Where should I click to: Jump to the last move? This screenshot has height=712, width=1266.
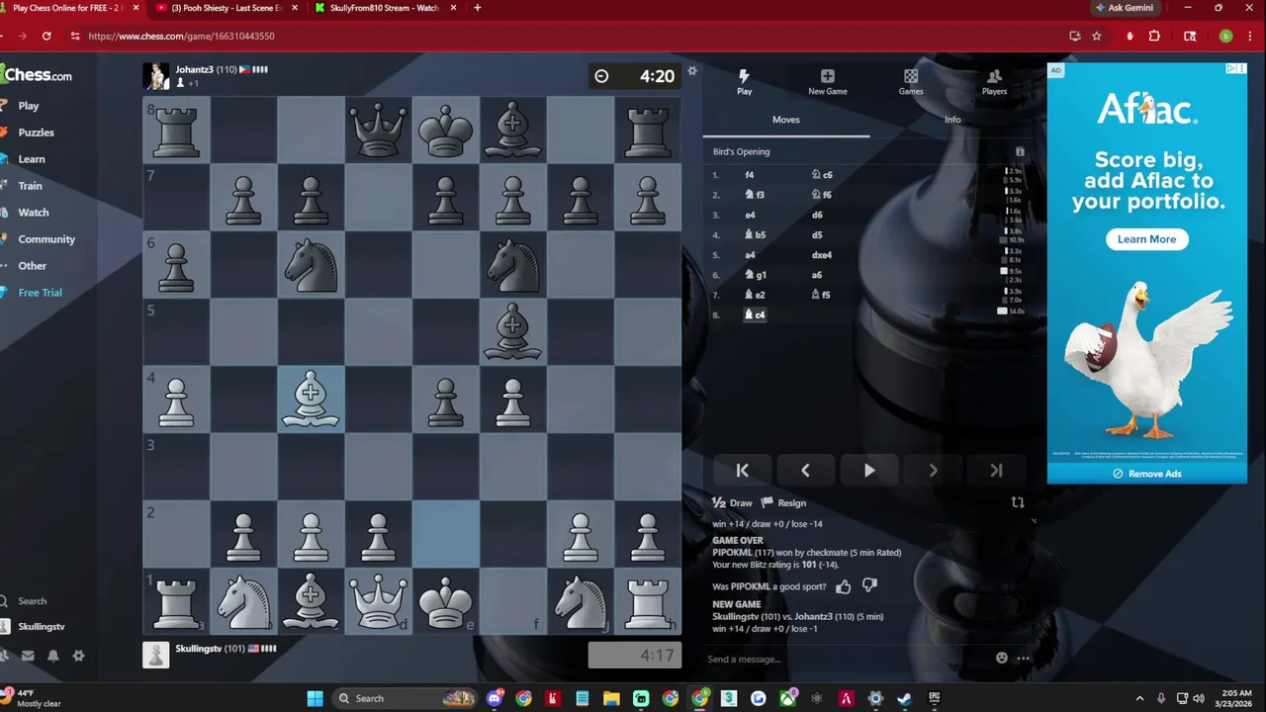[x=996, y=471]
